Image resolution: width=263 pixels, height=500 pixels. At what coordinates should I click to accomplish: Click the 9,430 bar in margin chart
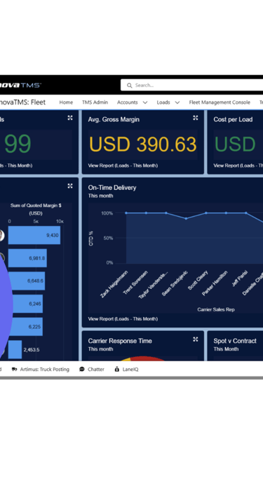point(34,236)
